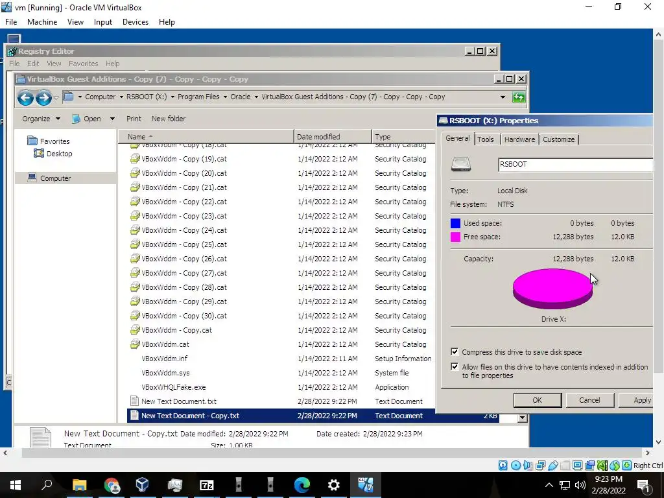Open Microsoft Edge from the taskbar
This screenshot has height=498, width=664.
coord(302,485)
